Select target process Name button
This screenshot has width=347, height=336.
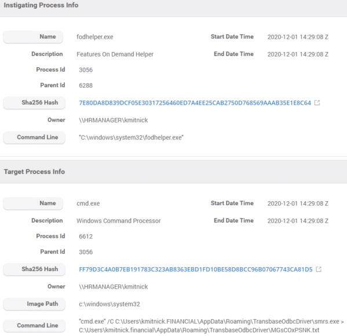click(x=33, y=203)
